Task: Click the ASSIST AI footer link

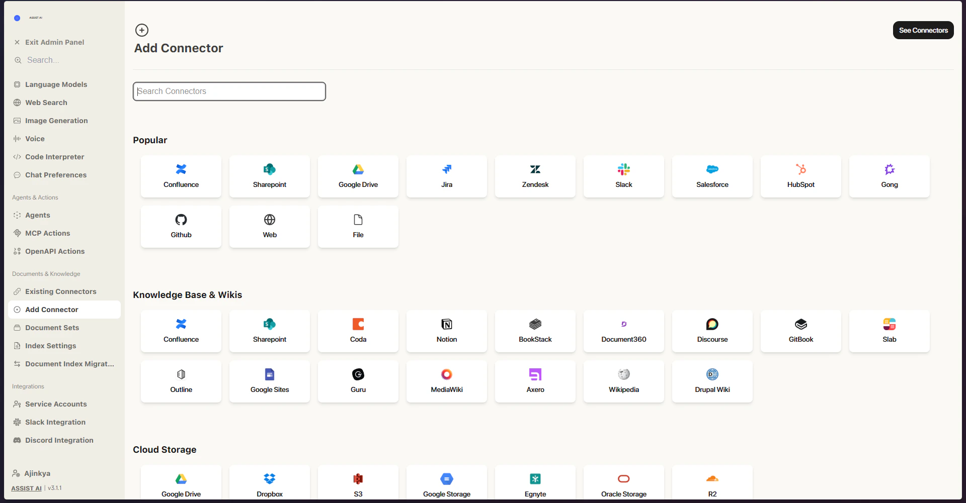Action: coord(26,488)
